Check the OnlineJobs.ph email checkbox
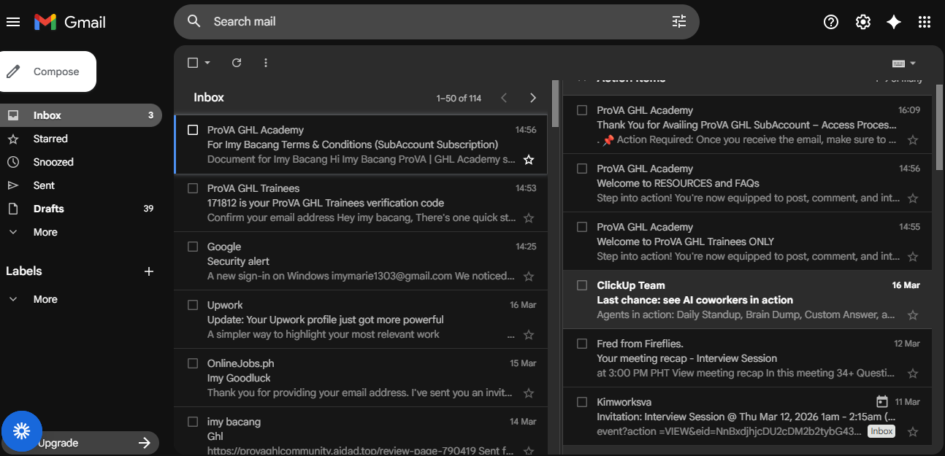The height and width of the screenshot is (456, 945). tap(193, 363)
